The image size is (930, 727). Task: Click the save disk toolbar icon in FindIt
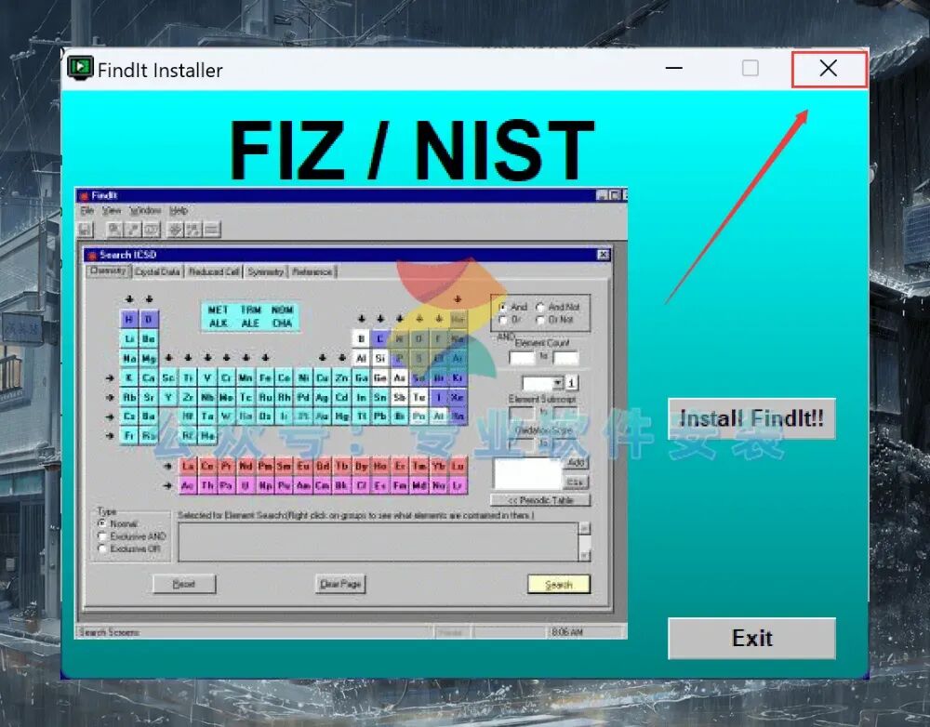tap(86, 230)
